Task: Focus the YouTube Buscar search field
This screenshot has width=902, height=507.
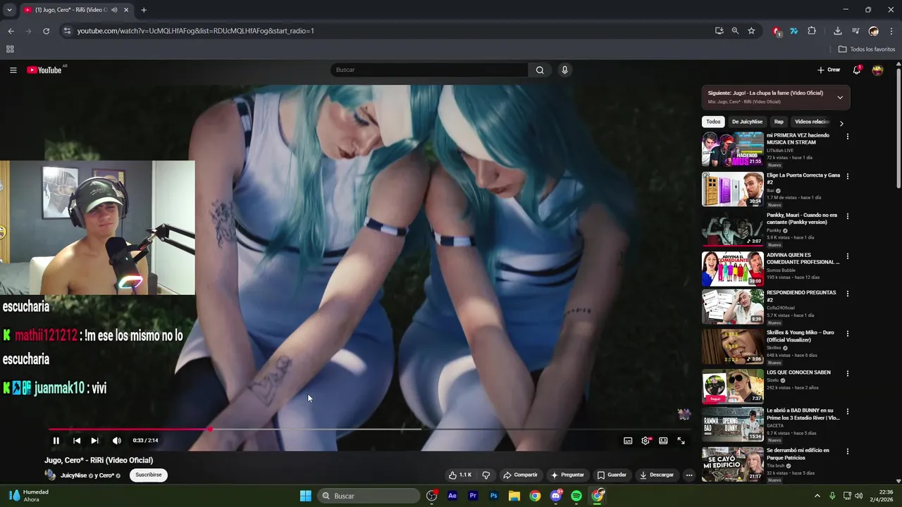Action: point(430,70)
